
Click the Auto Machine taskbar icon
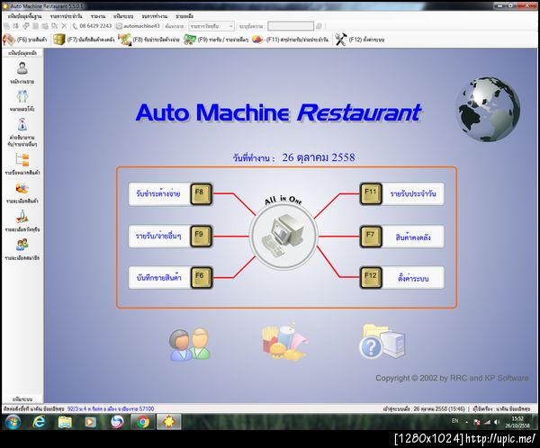[x=169, y=422]
